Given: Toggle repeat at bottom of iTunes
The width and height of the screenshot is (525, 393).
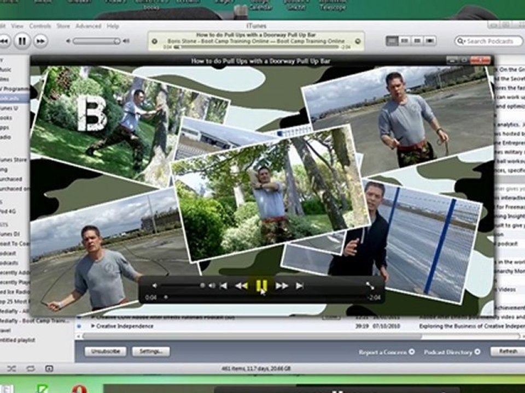Looking at the screenshot, I should click(31, 368).
